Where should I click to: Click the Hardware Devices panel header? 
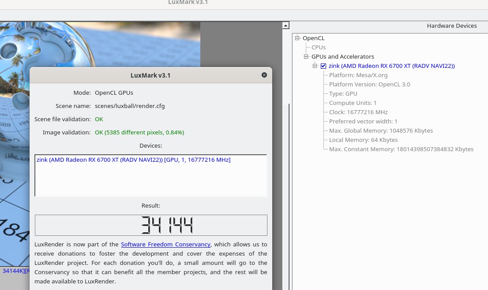(x=451, y=26)
